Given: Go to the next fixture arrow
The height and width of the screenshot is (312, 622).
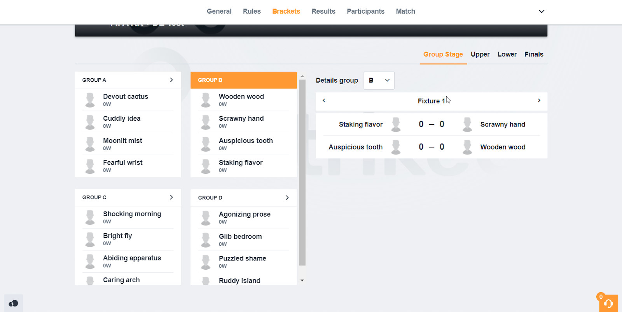Looking at the screenshot, I should click(x=539, y=101).
